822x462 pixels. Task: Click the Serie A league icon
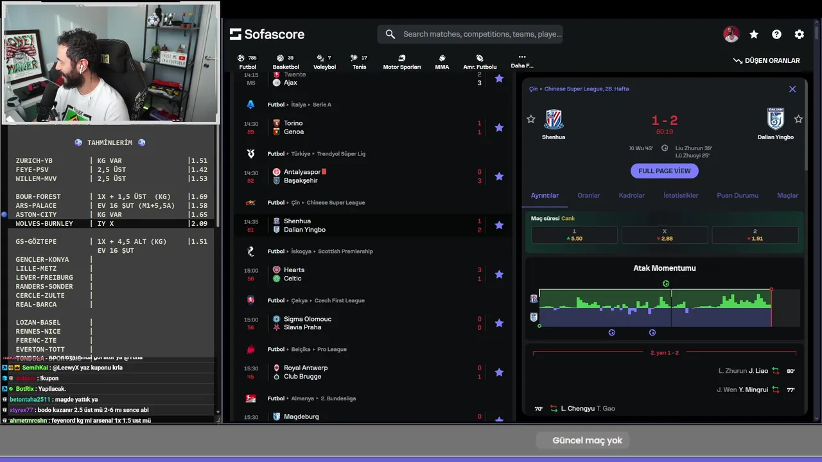250,105
